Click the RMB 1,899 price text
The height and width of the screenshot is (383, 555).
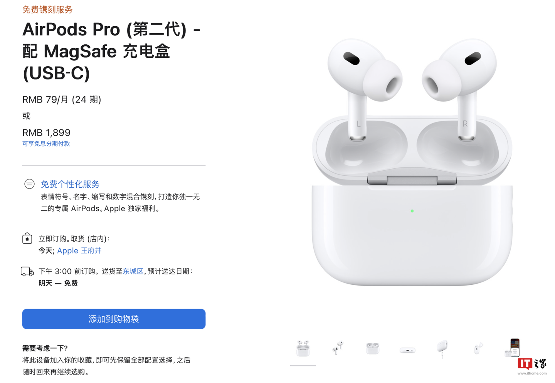click(x=46, y=133)
